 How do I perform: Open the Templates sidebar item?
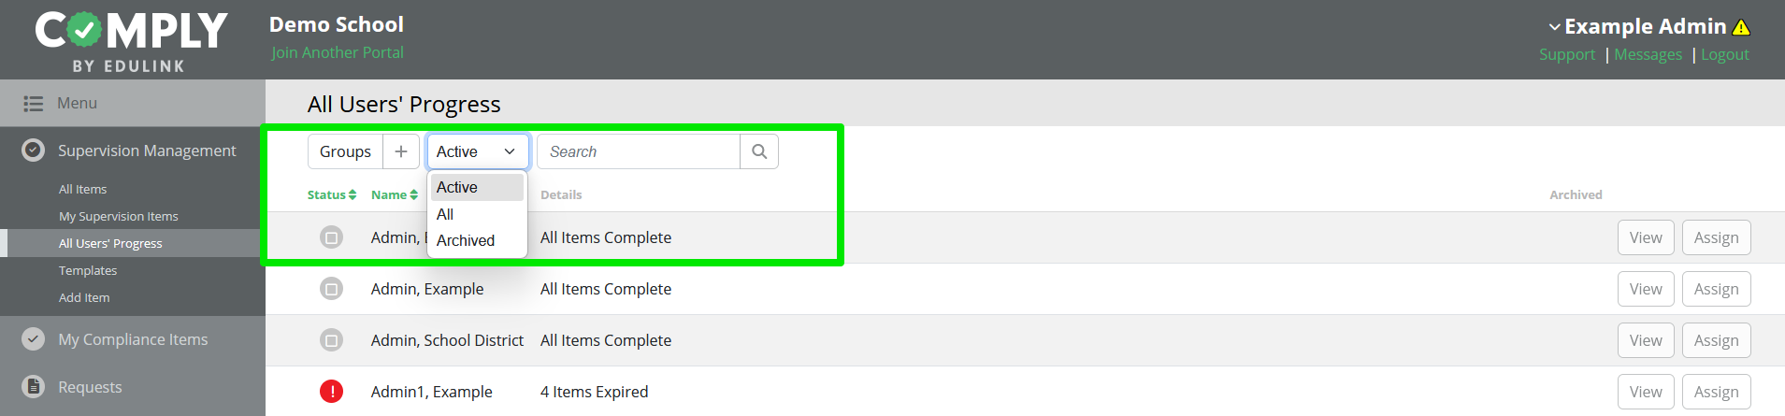88,270
